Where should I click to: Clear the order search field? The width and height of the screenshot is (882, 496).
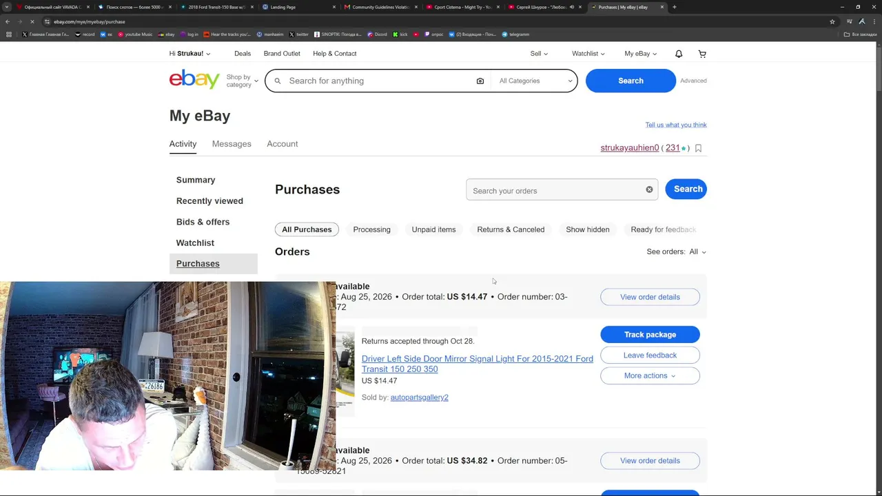click(649, 189)
